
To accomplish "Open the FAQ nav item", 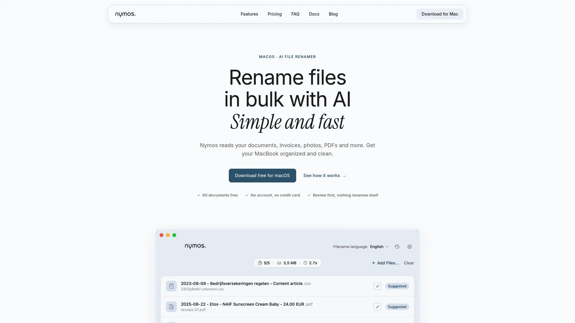I will point(295,14).
